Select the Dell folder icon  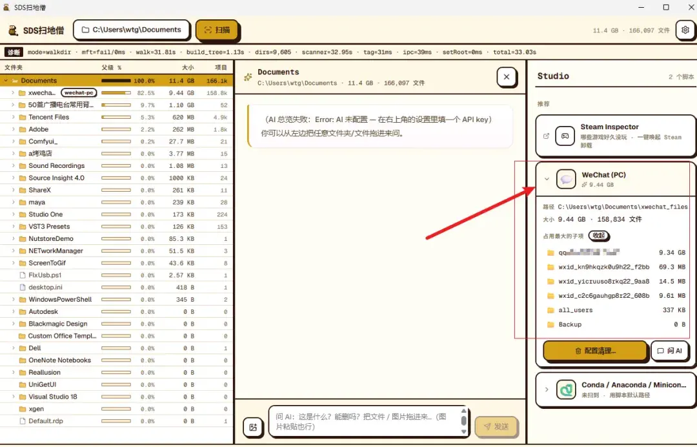coord(22,348)
